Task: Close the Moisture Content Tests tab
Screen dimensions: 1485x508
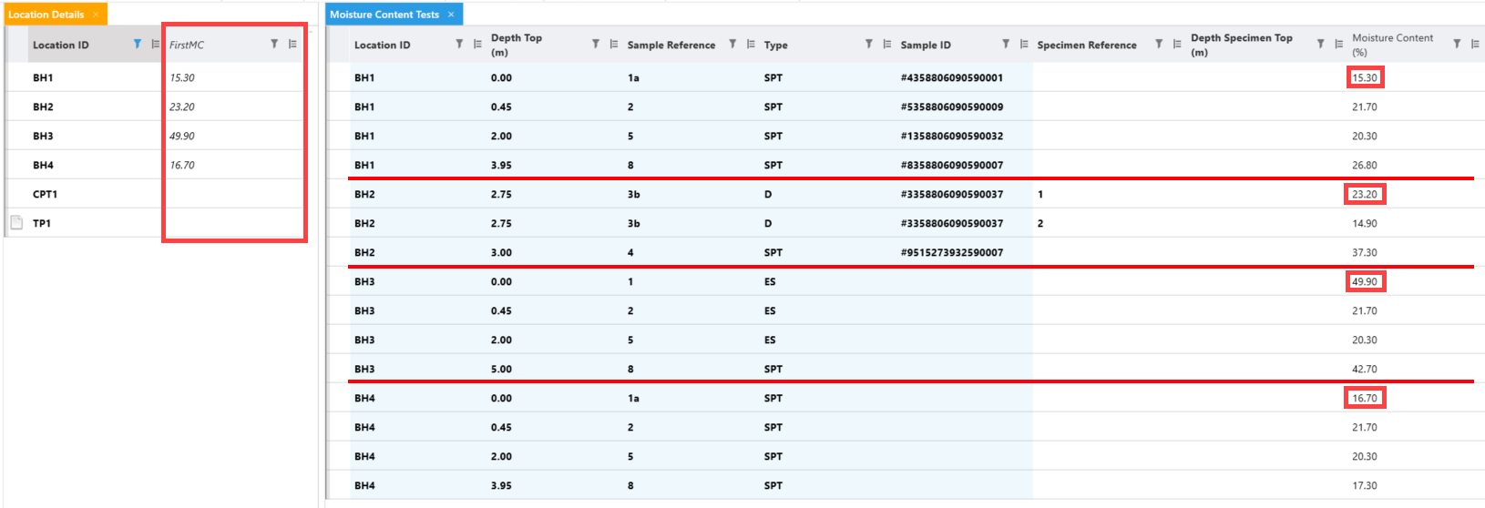Action: (x=451, y=15)
